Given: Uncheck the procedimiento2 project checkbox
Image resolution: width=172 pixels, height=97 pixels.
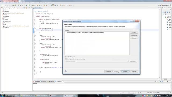Looking at the screenshot, I should (x=67, y=33).
